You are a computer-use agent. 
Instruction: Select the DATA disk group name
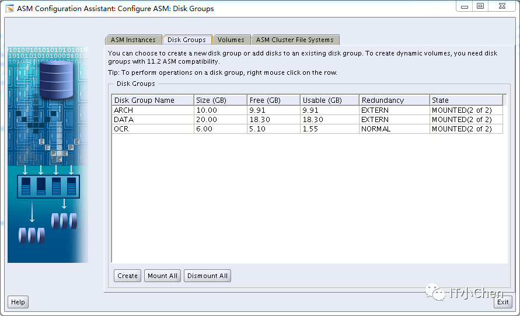[153, 120]
